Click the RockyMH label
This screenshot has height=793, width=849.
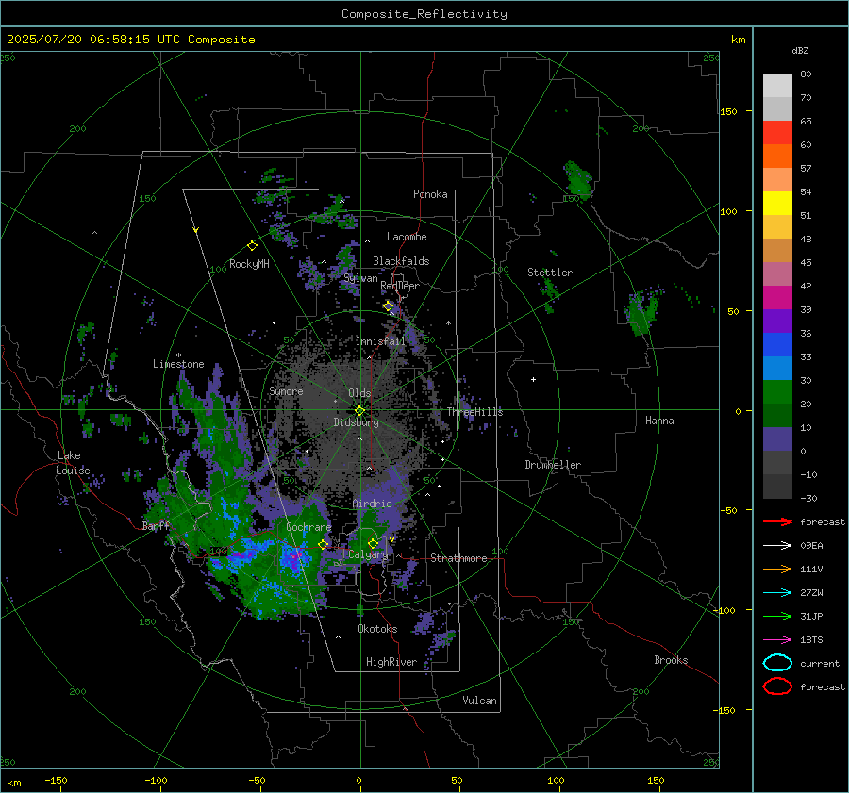(249, 264)
